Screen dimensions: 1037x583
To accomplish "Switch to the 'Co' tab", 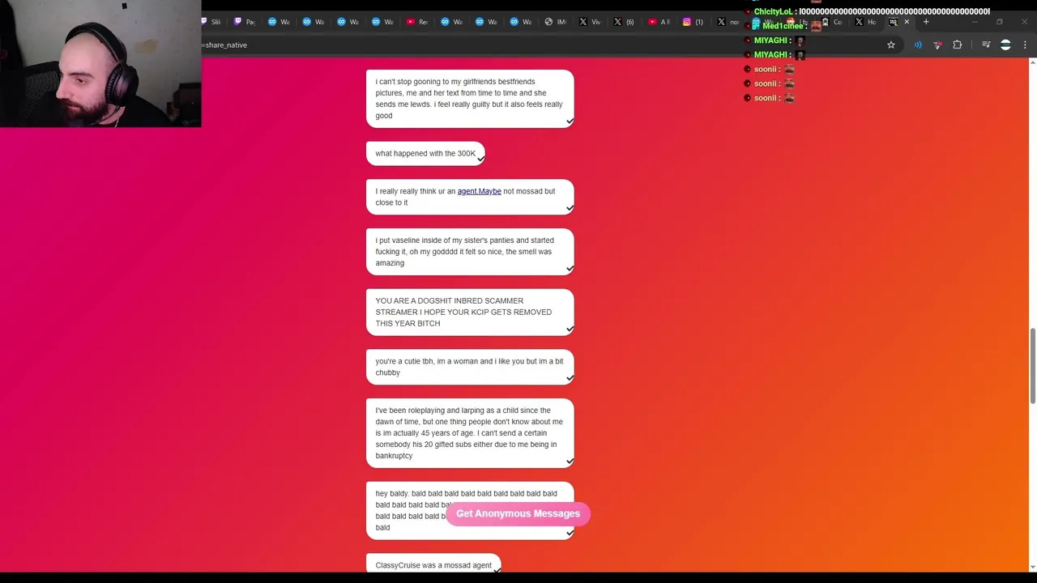I will point(832,22).
